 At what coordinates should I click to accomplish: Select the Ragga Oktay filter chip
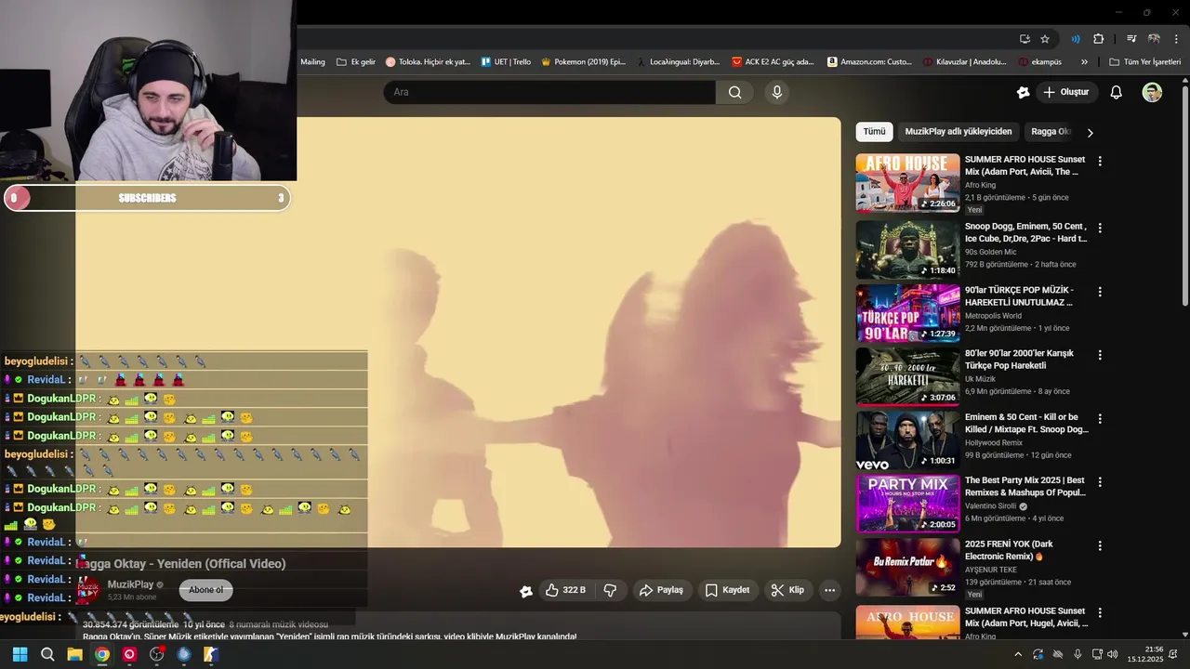tap(1051, 132)
